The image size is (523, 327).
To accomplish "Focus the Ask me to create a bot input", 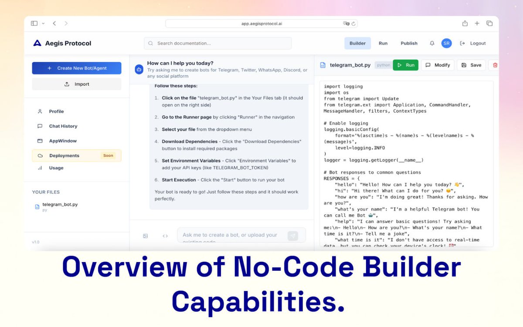I will click(x=241, y=235).
